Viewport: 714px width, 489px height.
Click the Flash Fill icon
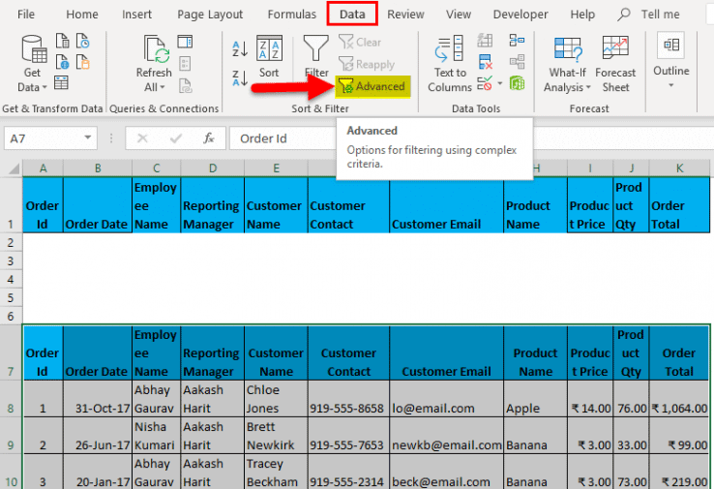[485, 41]
